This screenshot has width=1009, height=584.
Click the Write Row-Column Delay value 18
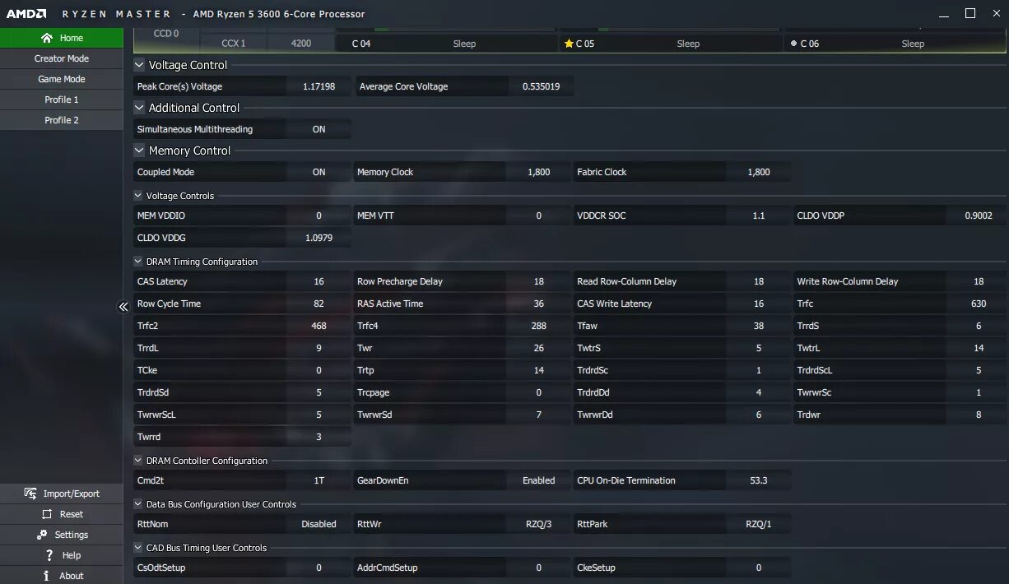tap(978, 281)
